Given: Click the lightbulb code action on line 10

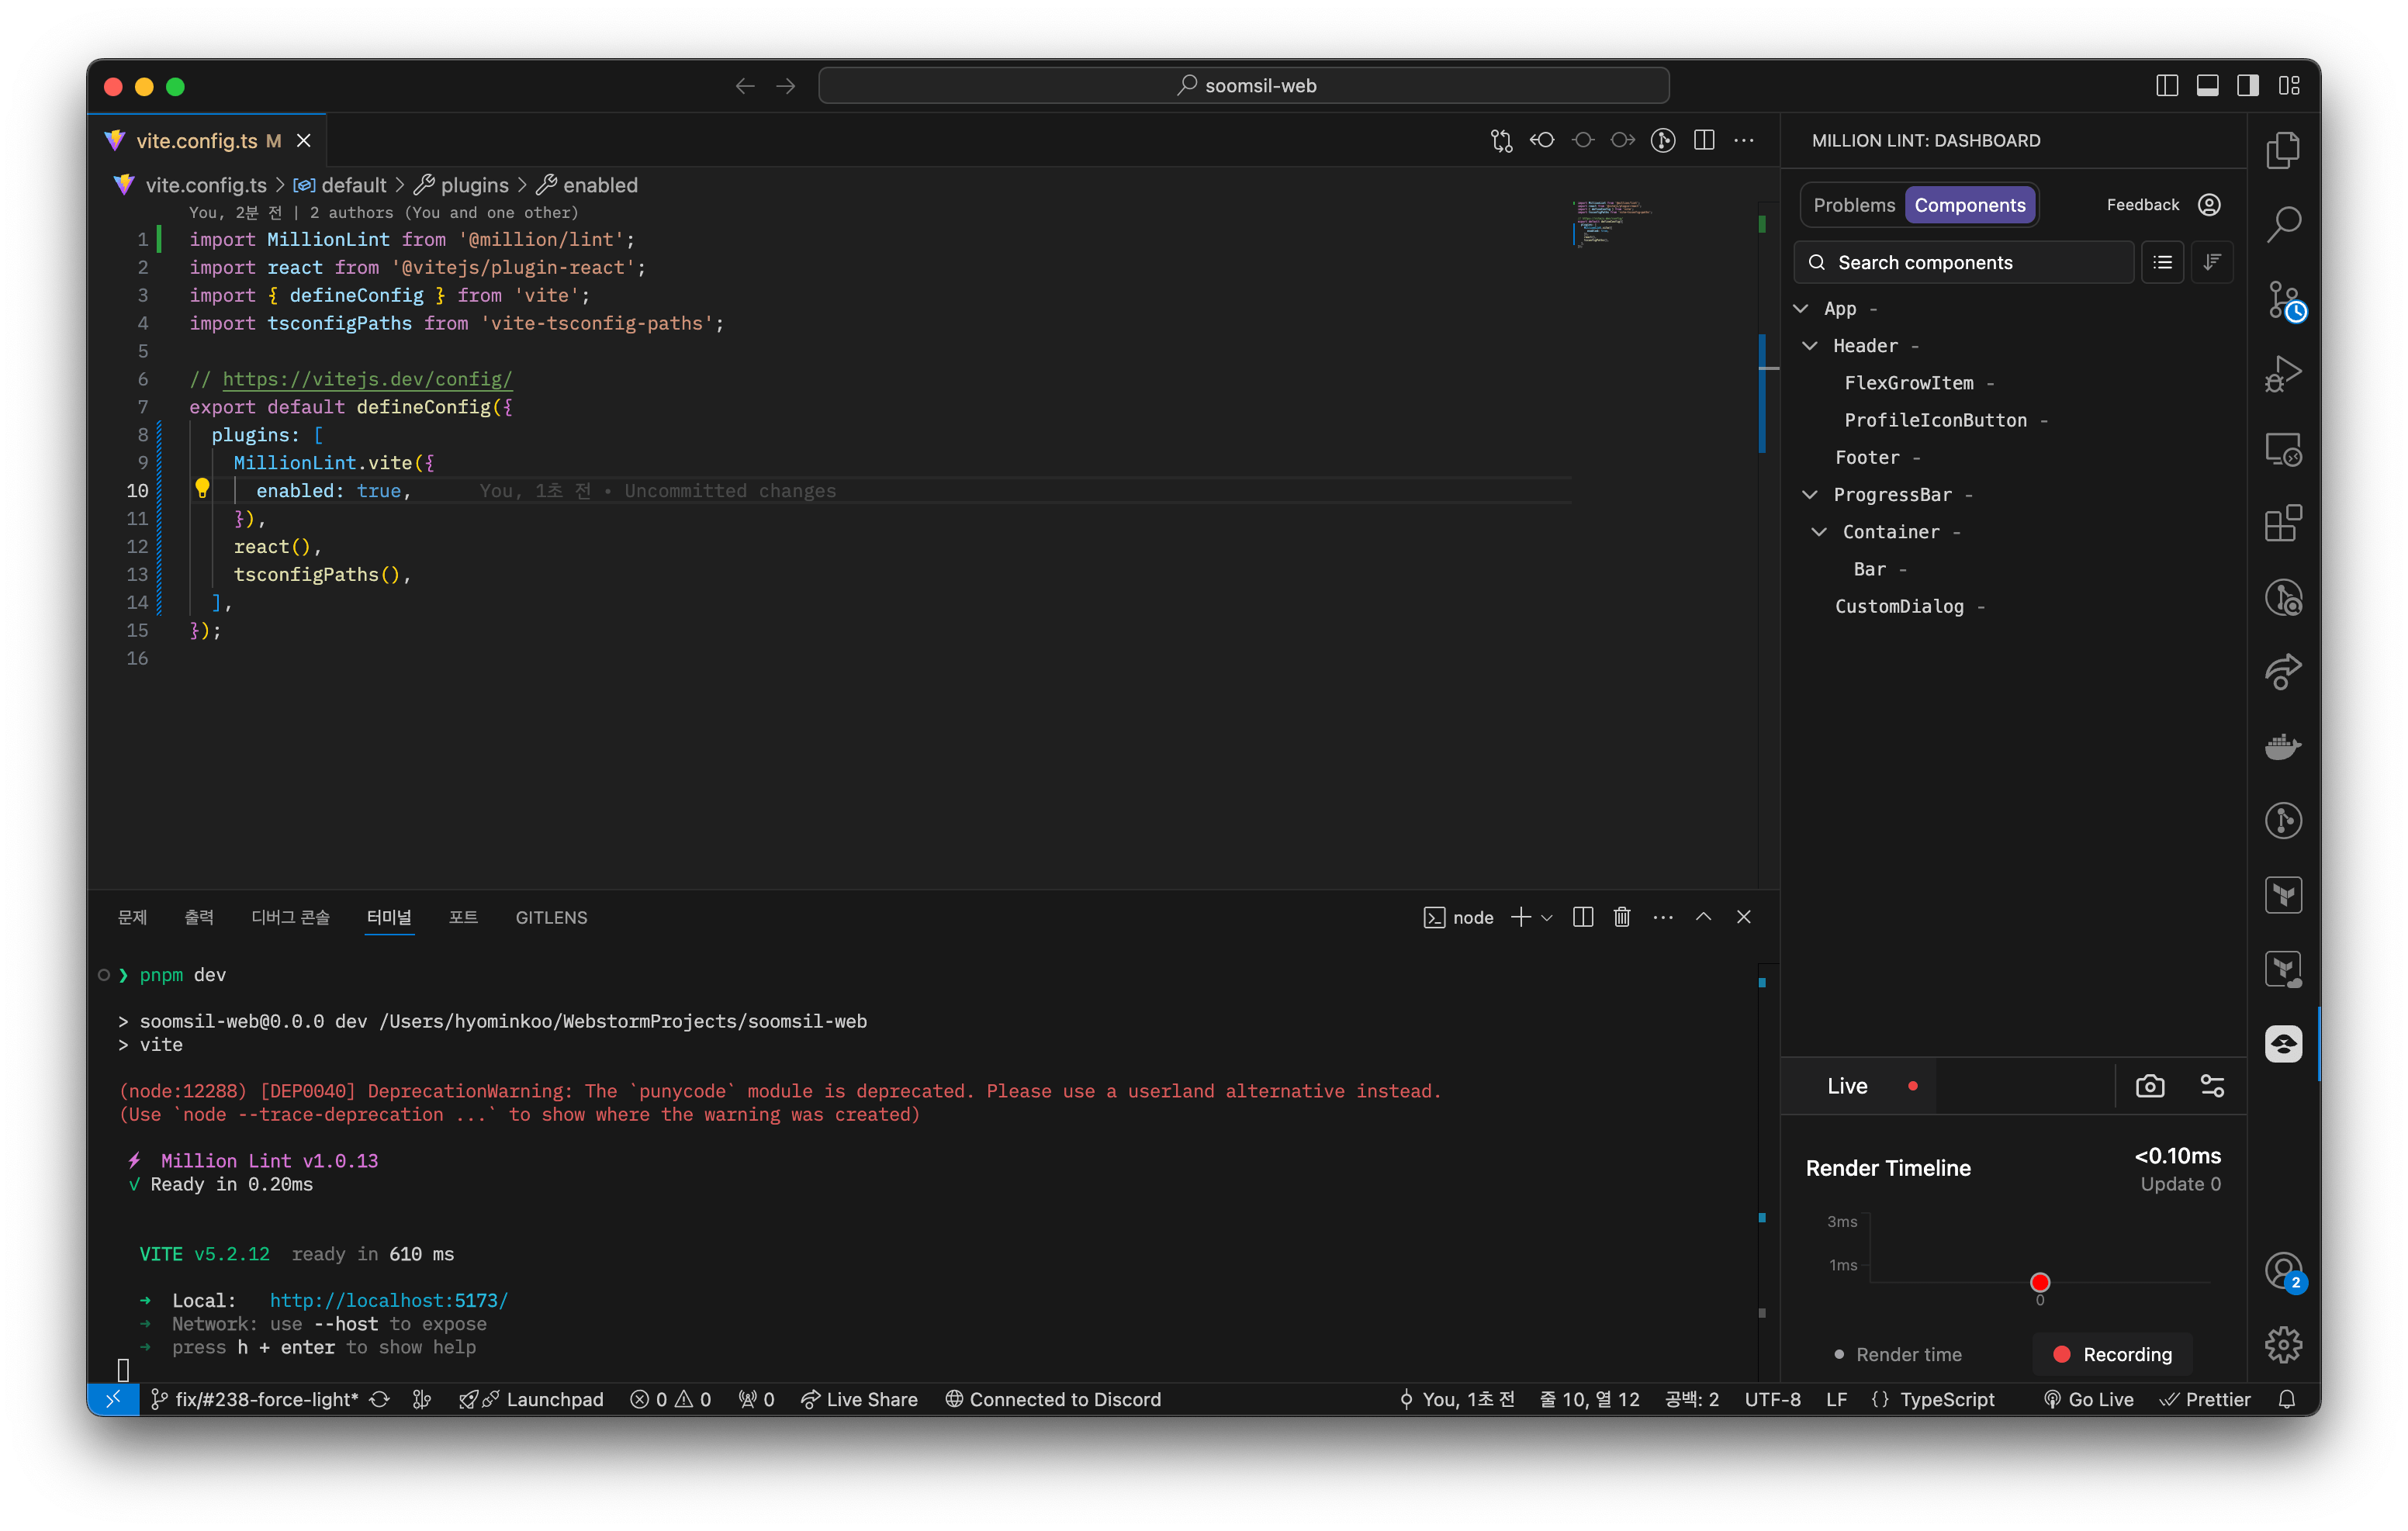Looking at the screenshot, I should click(202, 488).
